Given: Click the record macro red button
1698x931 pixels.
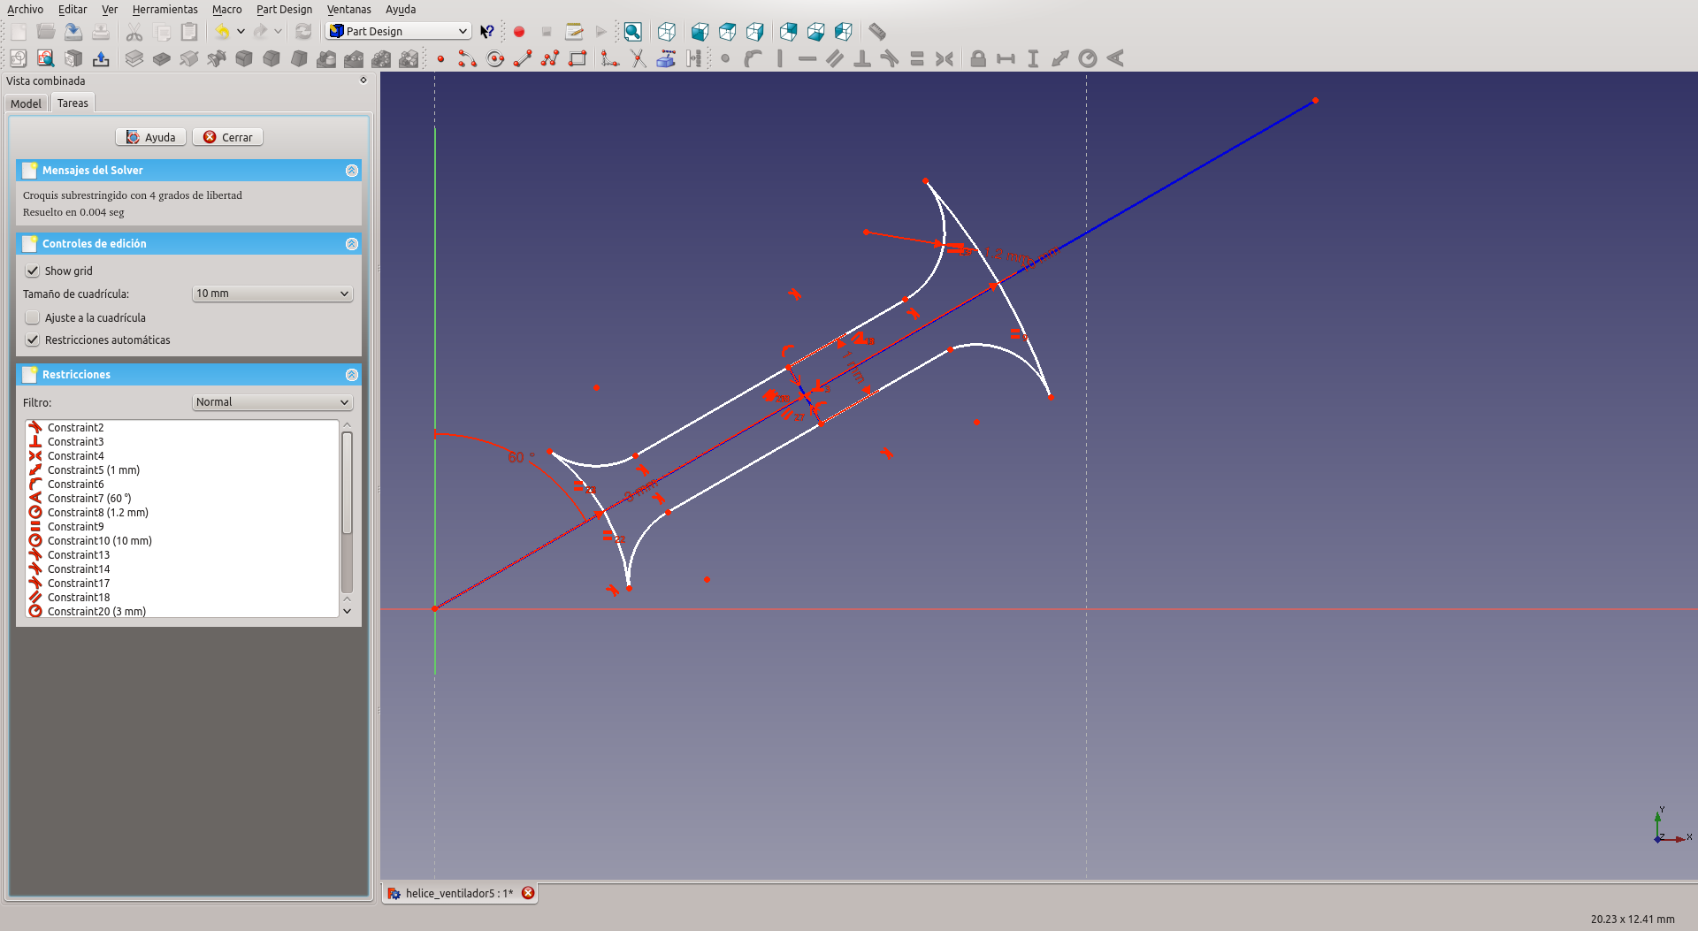Looking at the screenshot, I should click(519, 32).
